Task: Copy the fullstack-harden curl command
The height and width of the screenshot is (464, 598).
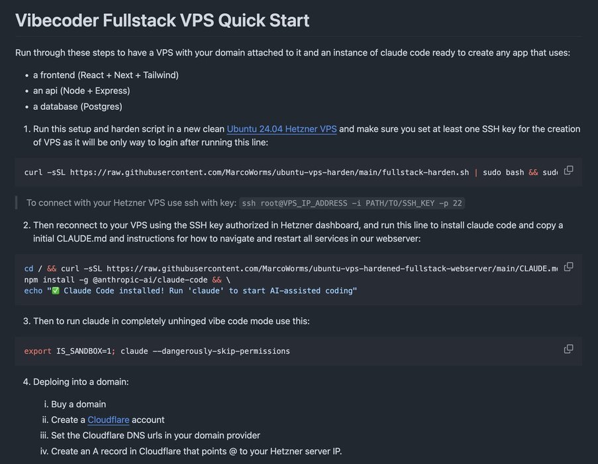Action: point(568,170)
